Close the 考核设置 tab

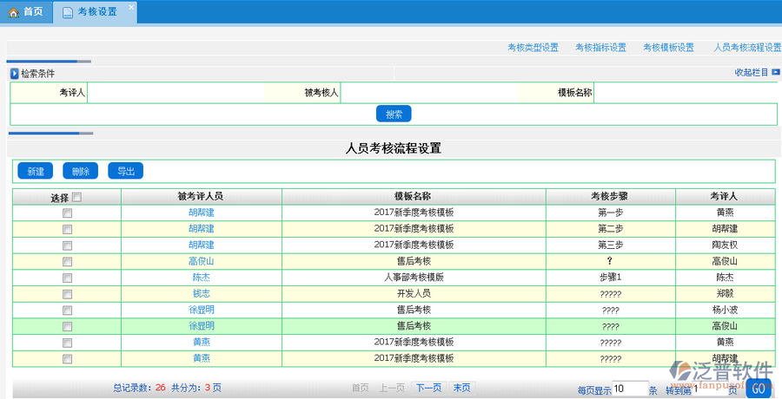(131, 7)
